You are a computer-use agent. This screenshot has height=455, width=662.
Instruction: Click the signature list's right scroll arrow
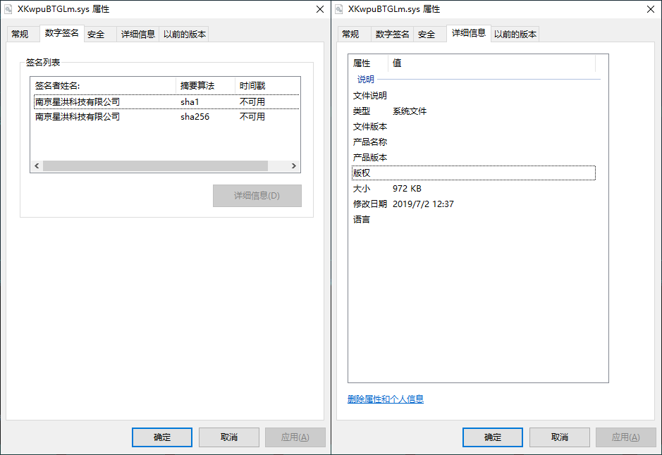click(295, 166)
